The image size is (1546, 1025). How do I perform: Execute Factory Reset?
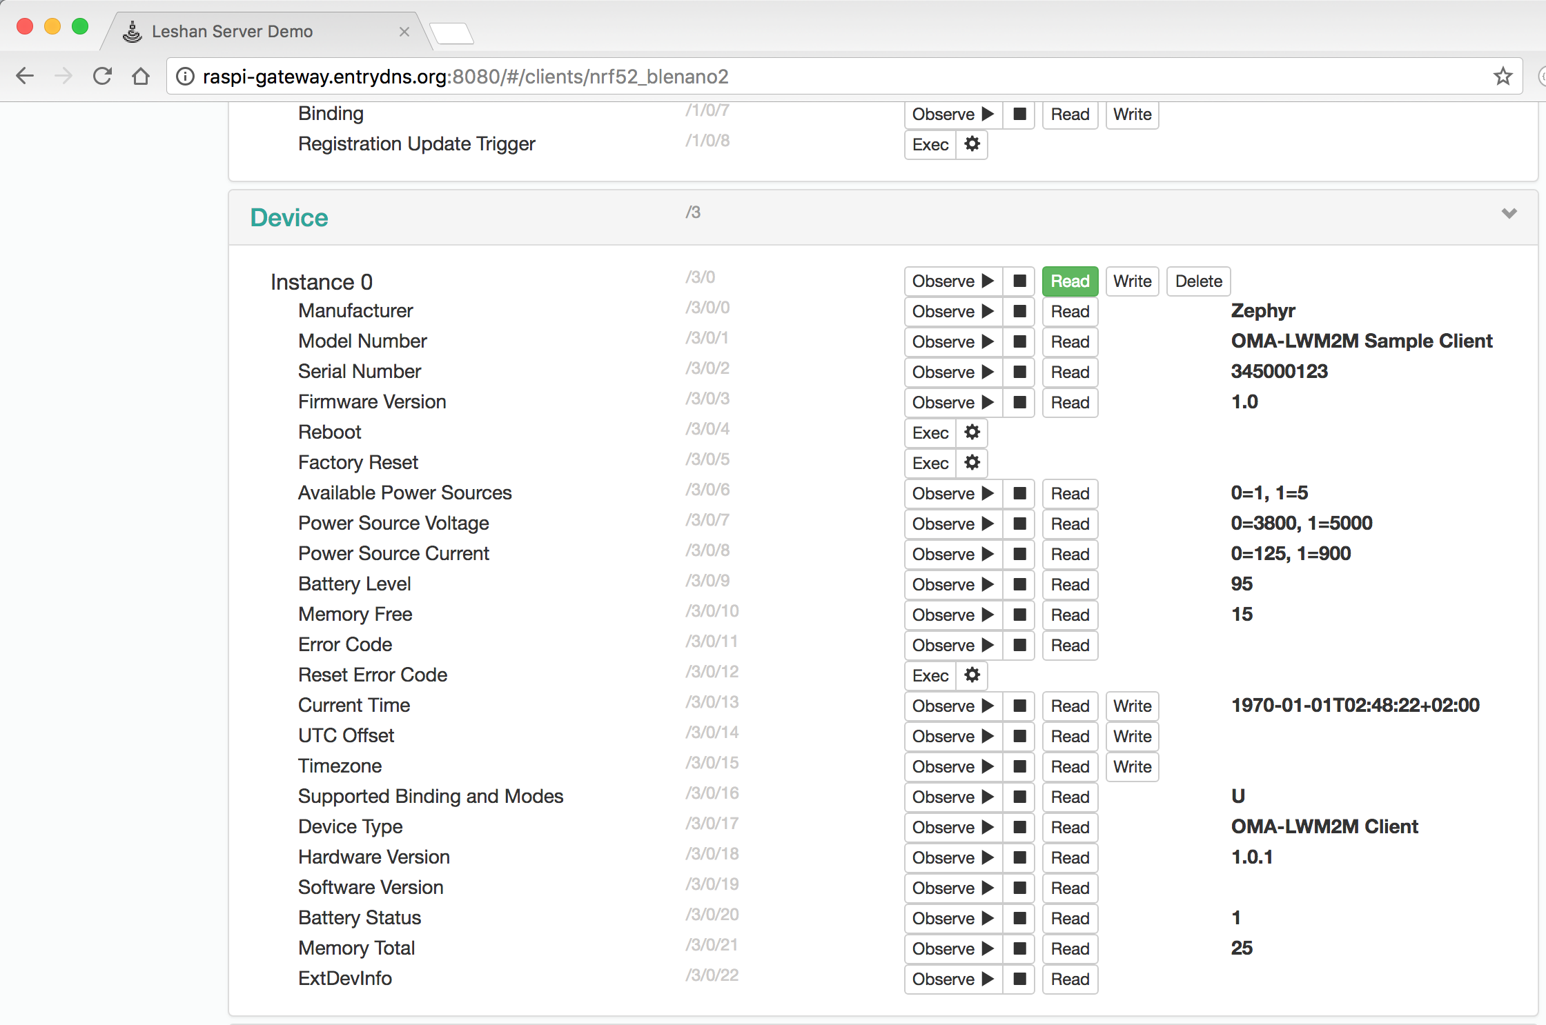930,464
